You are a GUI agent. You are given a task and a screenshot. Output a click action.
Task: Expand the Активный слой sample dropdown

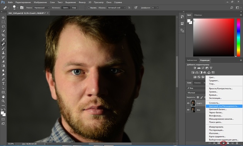tap(116, 8)
